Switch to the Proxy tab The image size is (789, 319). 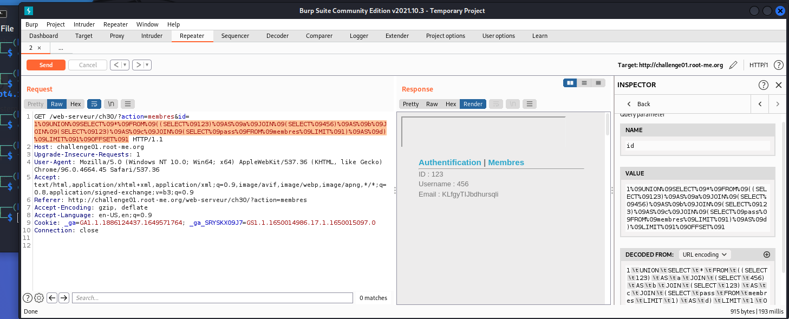tap(117, 36)
